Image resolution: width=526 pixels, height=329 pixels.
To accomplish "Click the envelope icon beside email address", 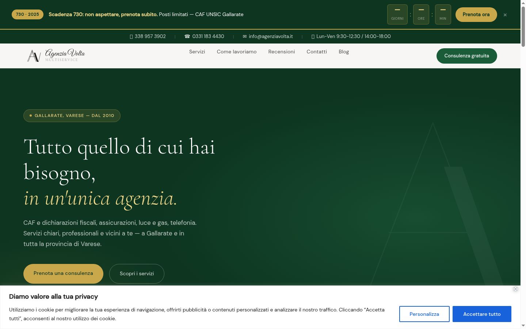I will point(245,36).
